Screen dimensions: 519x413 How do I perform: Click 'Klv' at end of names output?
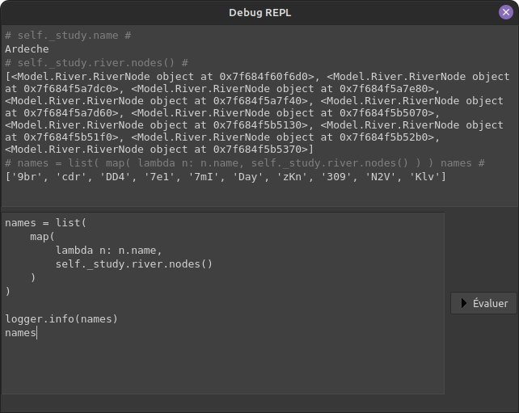(424, 176)
